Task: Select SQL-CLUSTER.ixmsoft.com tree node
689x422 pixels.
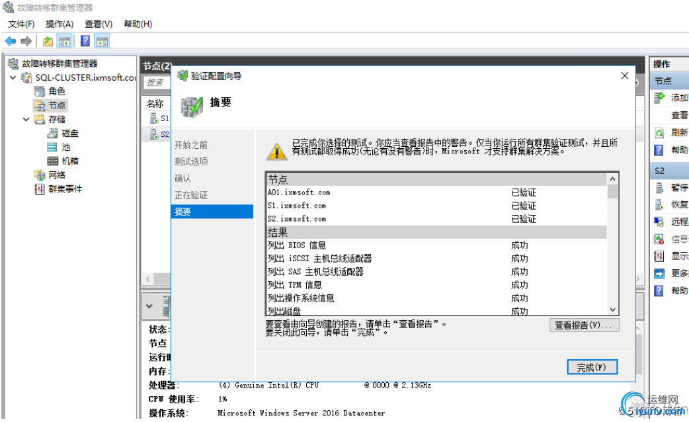Action: point(85,77)
